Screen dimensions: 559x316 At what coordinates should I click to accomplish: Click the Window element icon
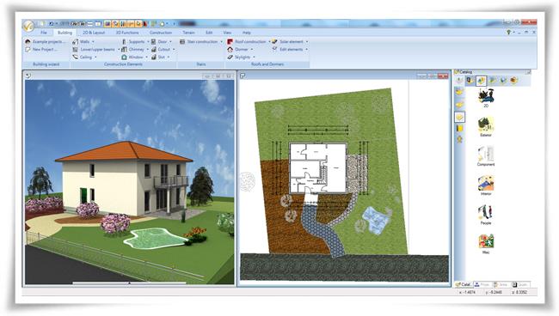(x=124, y=57)
